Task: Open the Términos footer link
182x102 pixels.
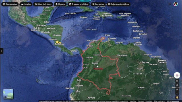Action: [x=141, y=101]
